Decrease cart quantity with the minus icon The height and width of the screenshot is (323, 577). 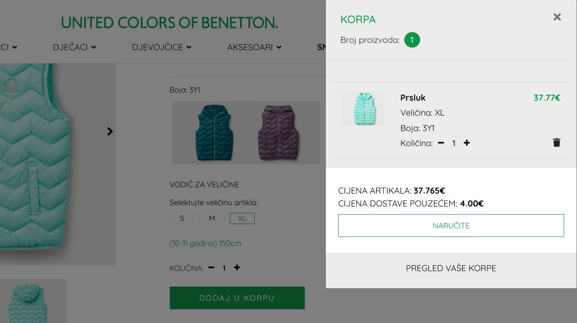[441, 143]
